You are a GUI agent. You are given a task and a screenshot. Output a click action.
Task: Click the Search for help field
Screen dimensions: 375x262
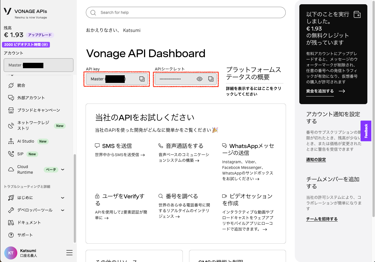coord(186,12)
